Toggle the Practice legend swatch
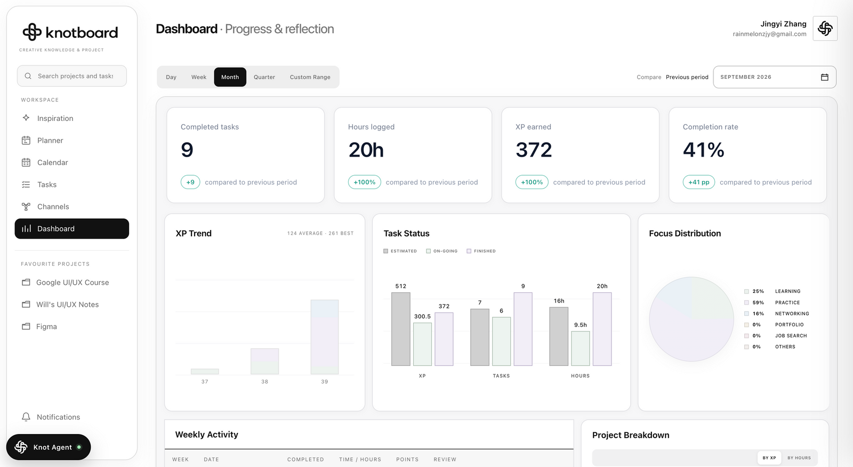The height and width of the screenshot is (467, 853). point(746,302)
